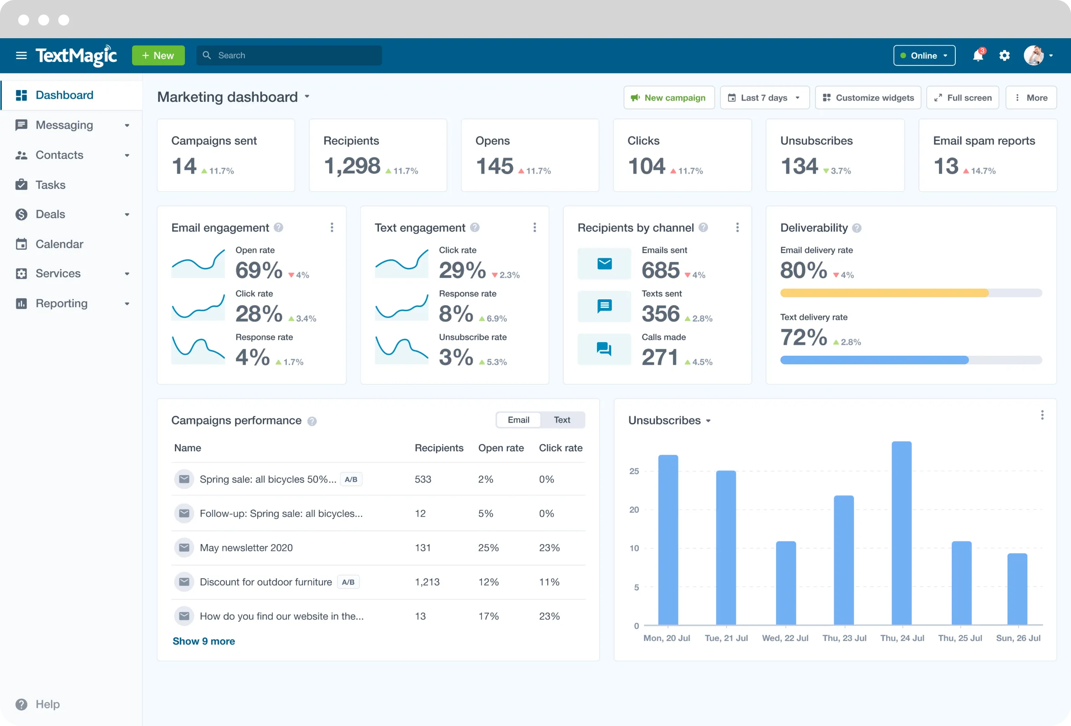Screen dimensions: 1071x726
Task: Open the Unsubscribes chart dropdown
Action: 669,420
